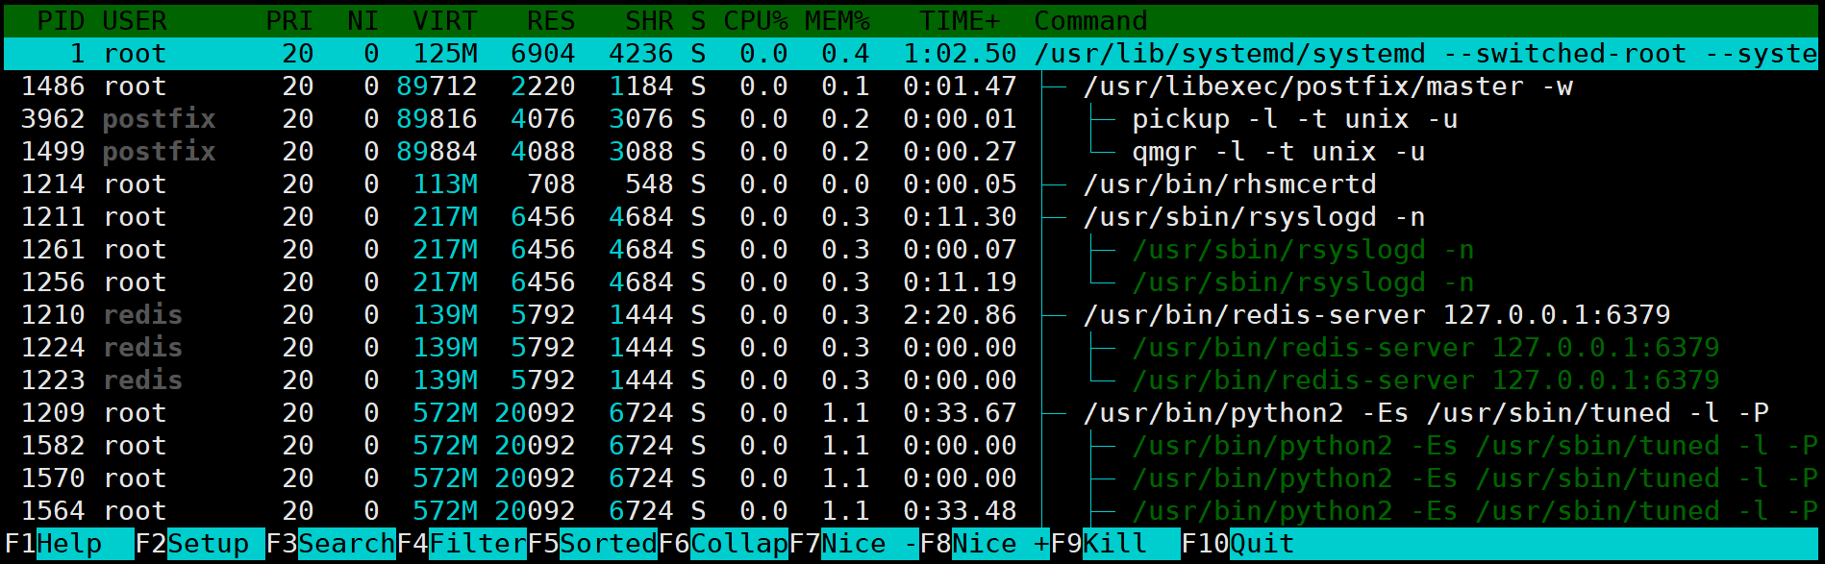Toggle F5 Sorted view in the function bar
Image resolution: width=1825 pixels, height=564 pixels.
pyautogui.click(x=592, y=544)
